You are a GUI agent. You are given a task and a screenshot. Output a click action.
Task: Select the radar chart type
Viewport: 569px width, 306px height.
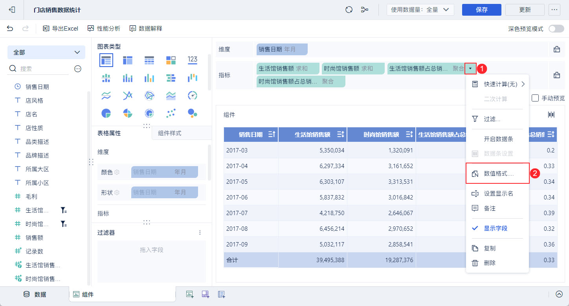tap(149, 96)
